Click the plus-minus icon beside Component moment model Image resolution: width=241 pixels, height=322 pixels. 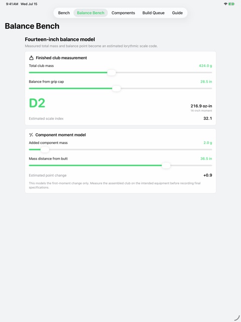coord(31,135)
